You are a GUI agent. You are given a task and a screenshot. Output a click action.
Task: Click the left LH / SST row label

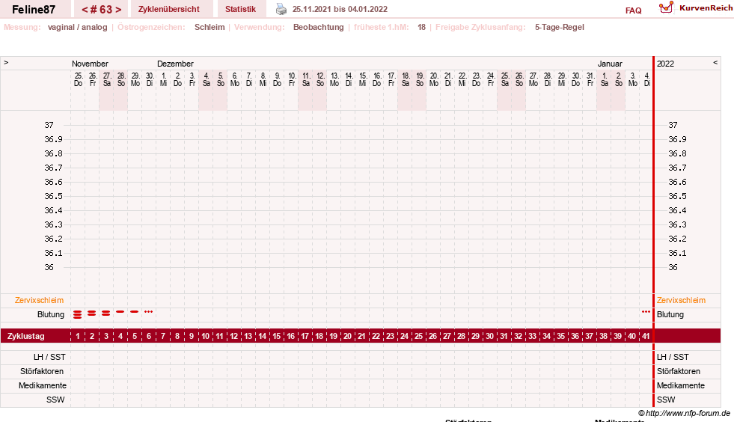(x=49, y=357)
